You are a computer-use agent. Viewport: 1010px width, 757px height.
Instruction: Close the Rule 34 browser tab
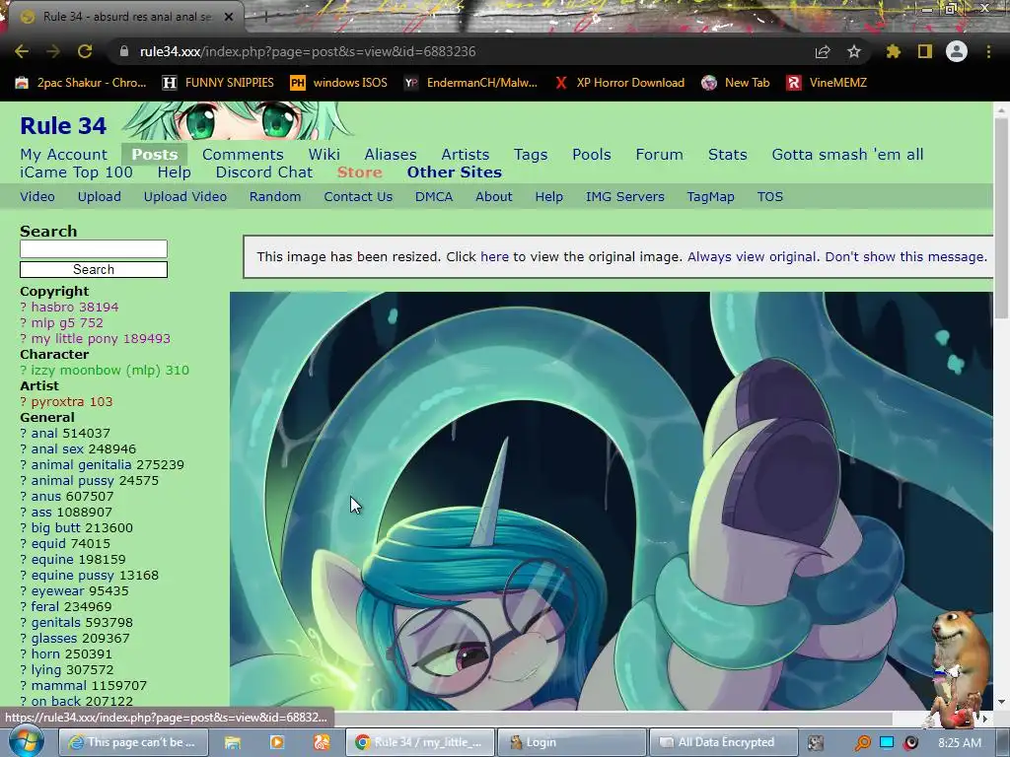pos(229,17)
